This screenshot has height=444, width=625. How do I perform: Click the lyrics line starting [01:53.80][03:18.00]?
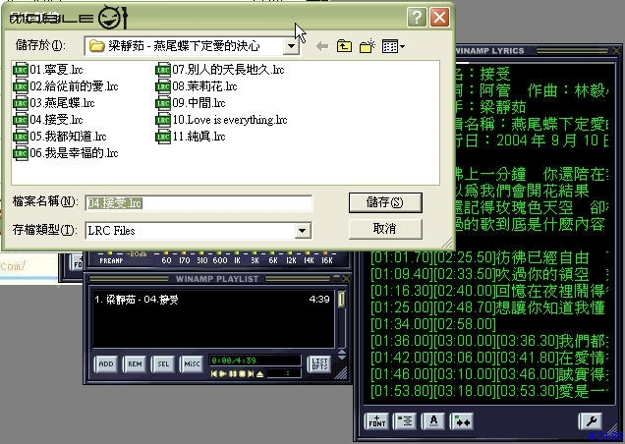pyautogui.click(x=488, y=391)
